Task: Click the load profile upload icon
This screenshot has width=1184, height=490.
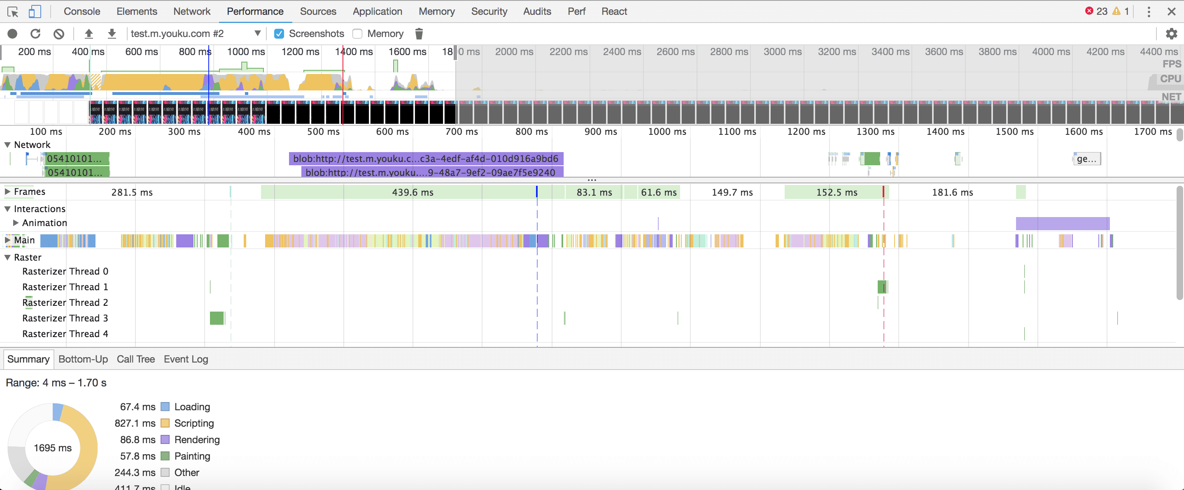Action: tap(89, 33)
